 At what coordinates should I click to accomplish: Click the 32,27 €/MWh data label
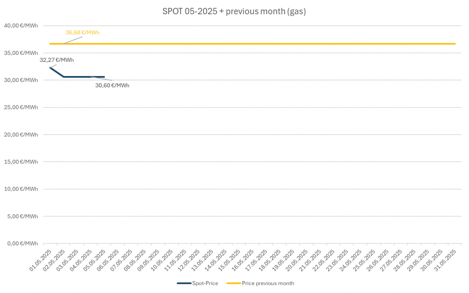coord(57,60)
